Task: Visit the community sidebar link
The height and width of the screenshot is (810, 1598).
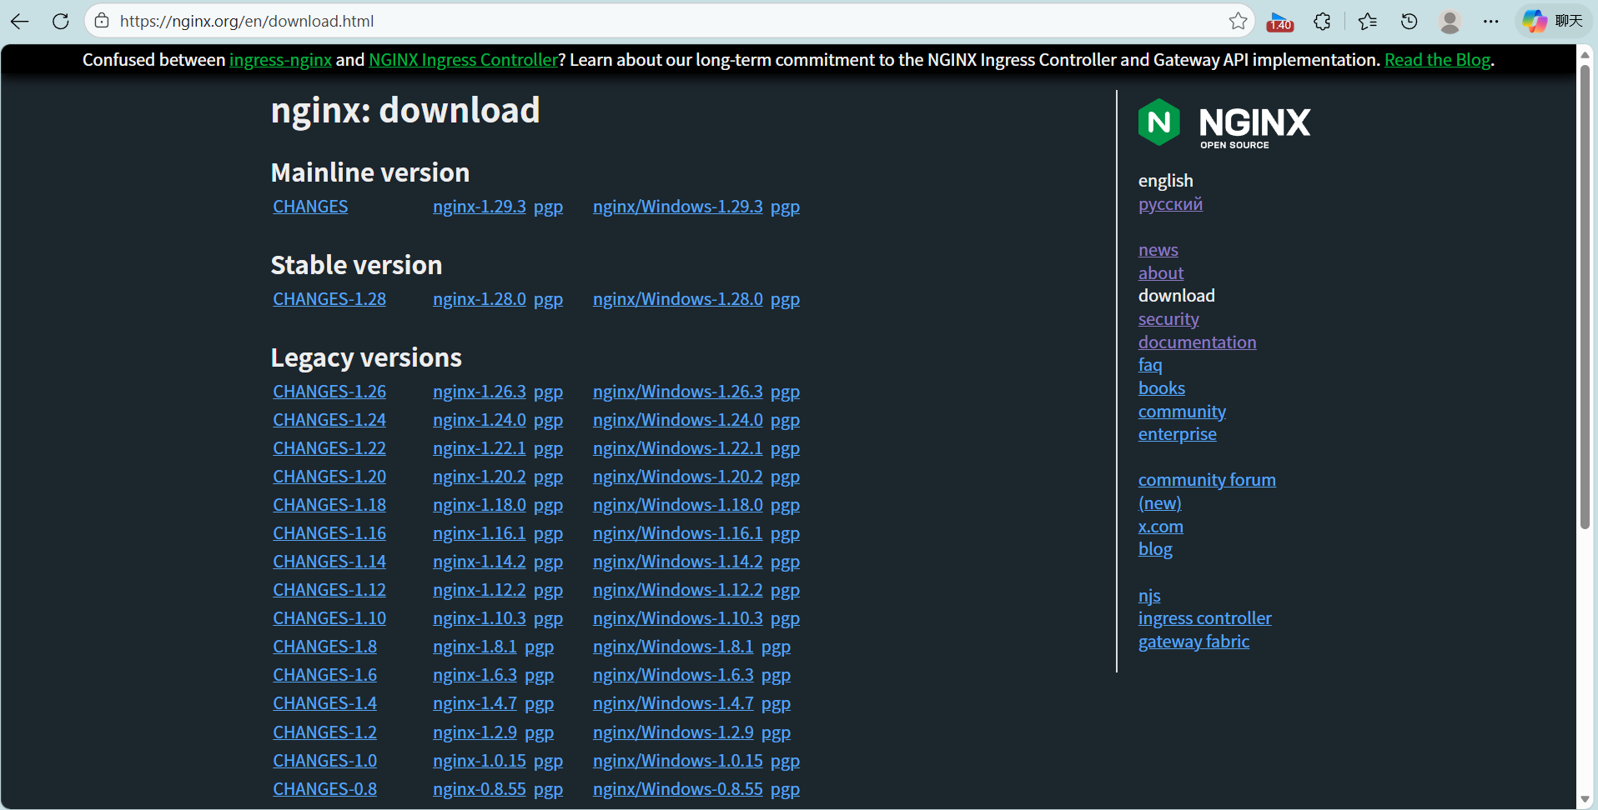Action: [1182, 412]
